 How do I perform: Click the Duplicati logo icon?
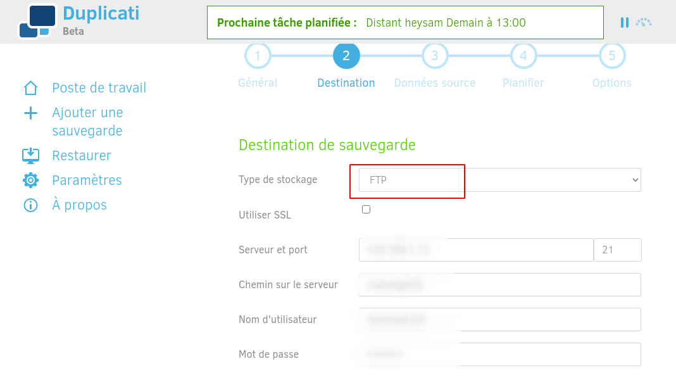tap(37, 21)
